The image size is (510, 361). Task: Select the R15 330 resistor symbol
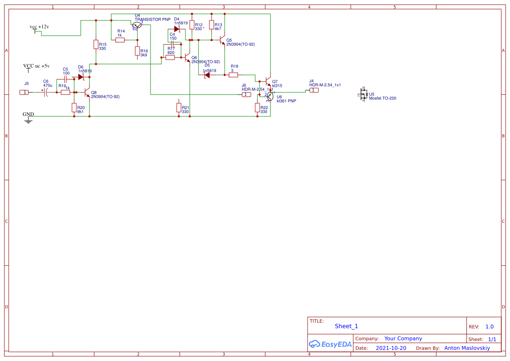pos(96,45)
